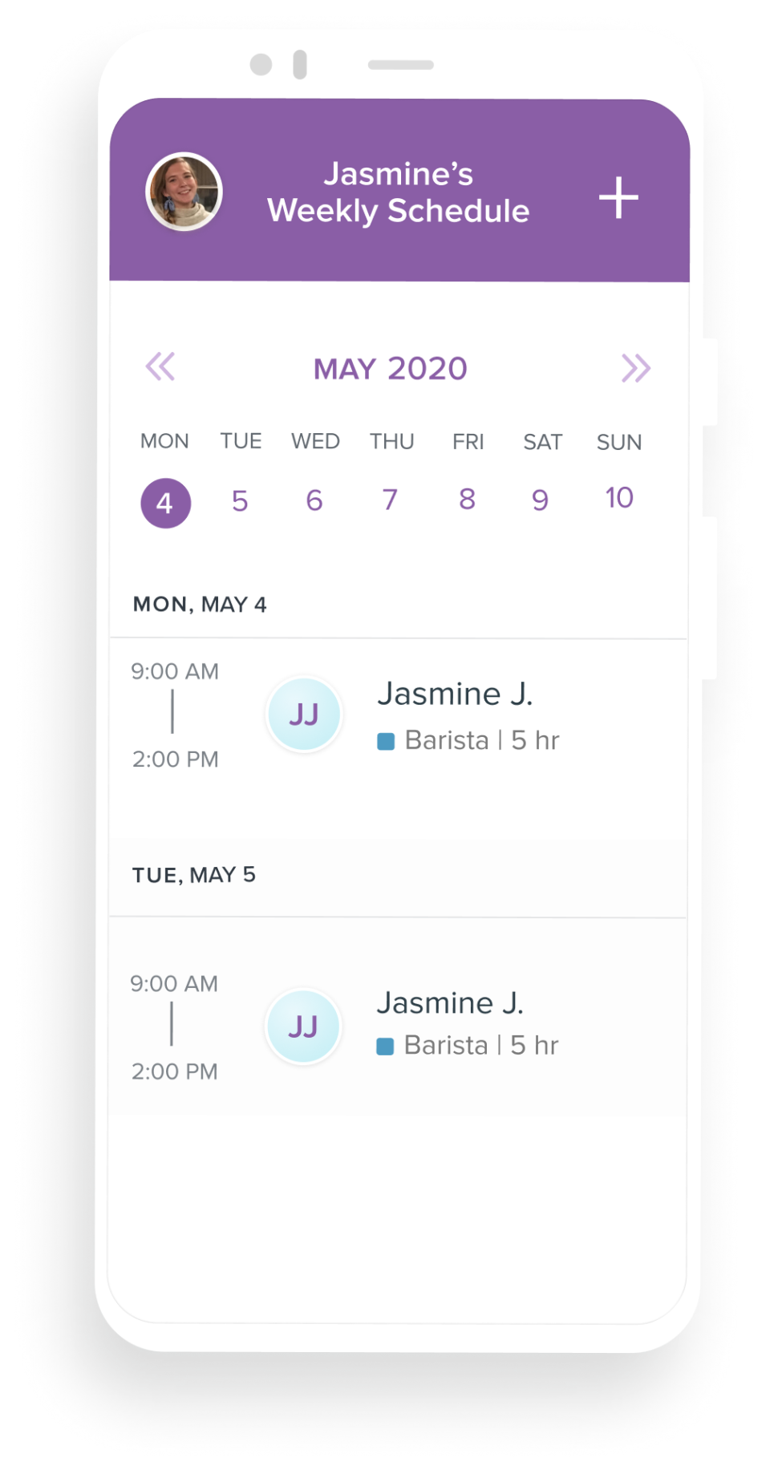
Task: Open Jasmine J. shift on Monday
Action: pos(455,695)
